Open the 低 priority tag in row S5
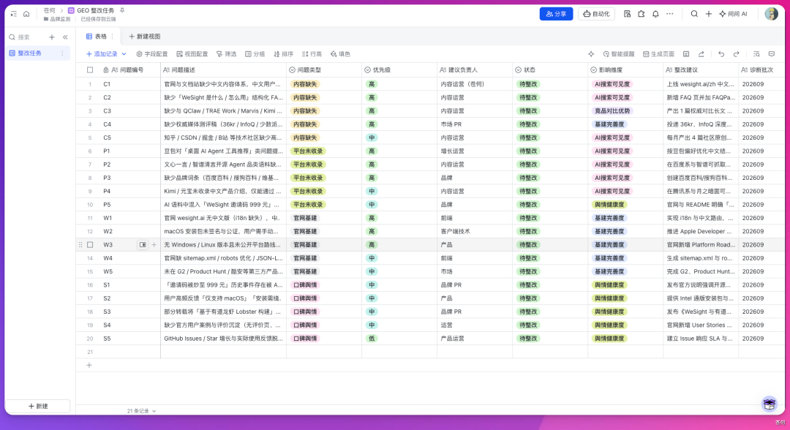This screenshot has height=430, width=790. point(372,339)
